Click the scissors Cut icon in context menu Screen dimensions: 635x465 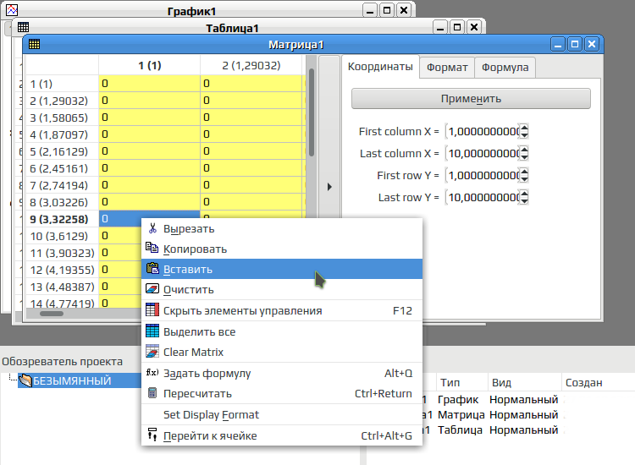coord(152,228)
